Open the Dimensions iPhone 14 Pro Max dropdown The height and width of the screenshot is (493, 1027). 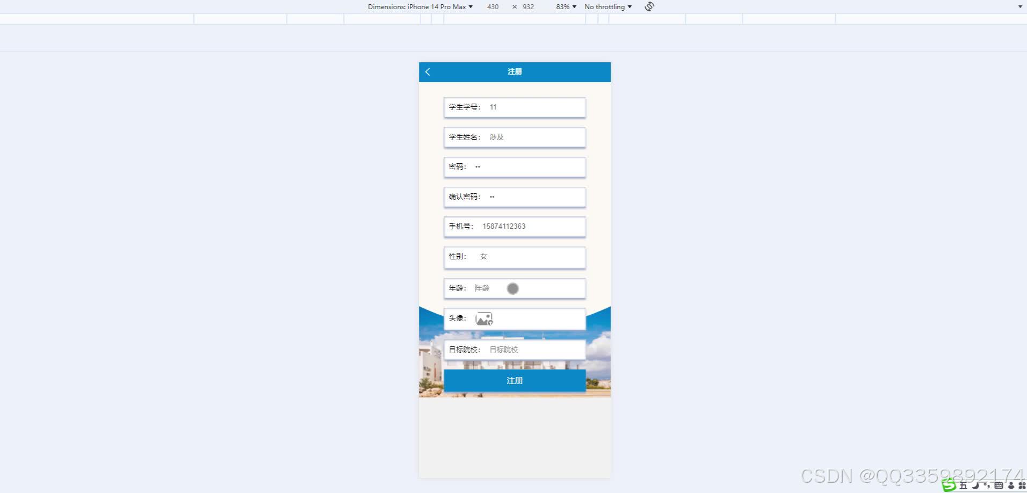pos(420,7)
